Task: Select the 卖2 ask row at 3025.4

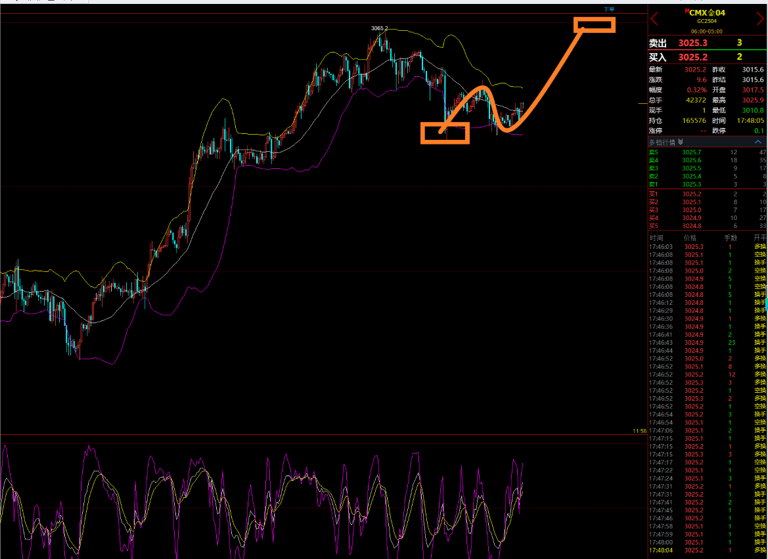Action: 708,177
